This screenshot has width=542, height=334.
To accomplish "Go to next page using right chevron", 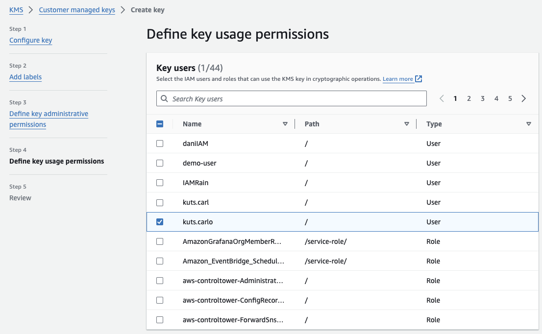I will pyautogui.click(x=524, y=98).
